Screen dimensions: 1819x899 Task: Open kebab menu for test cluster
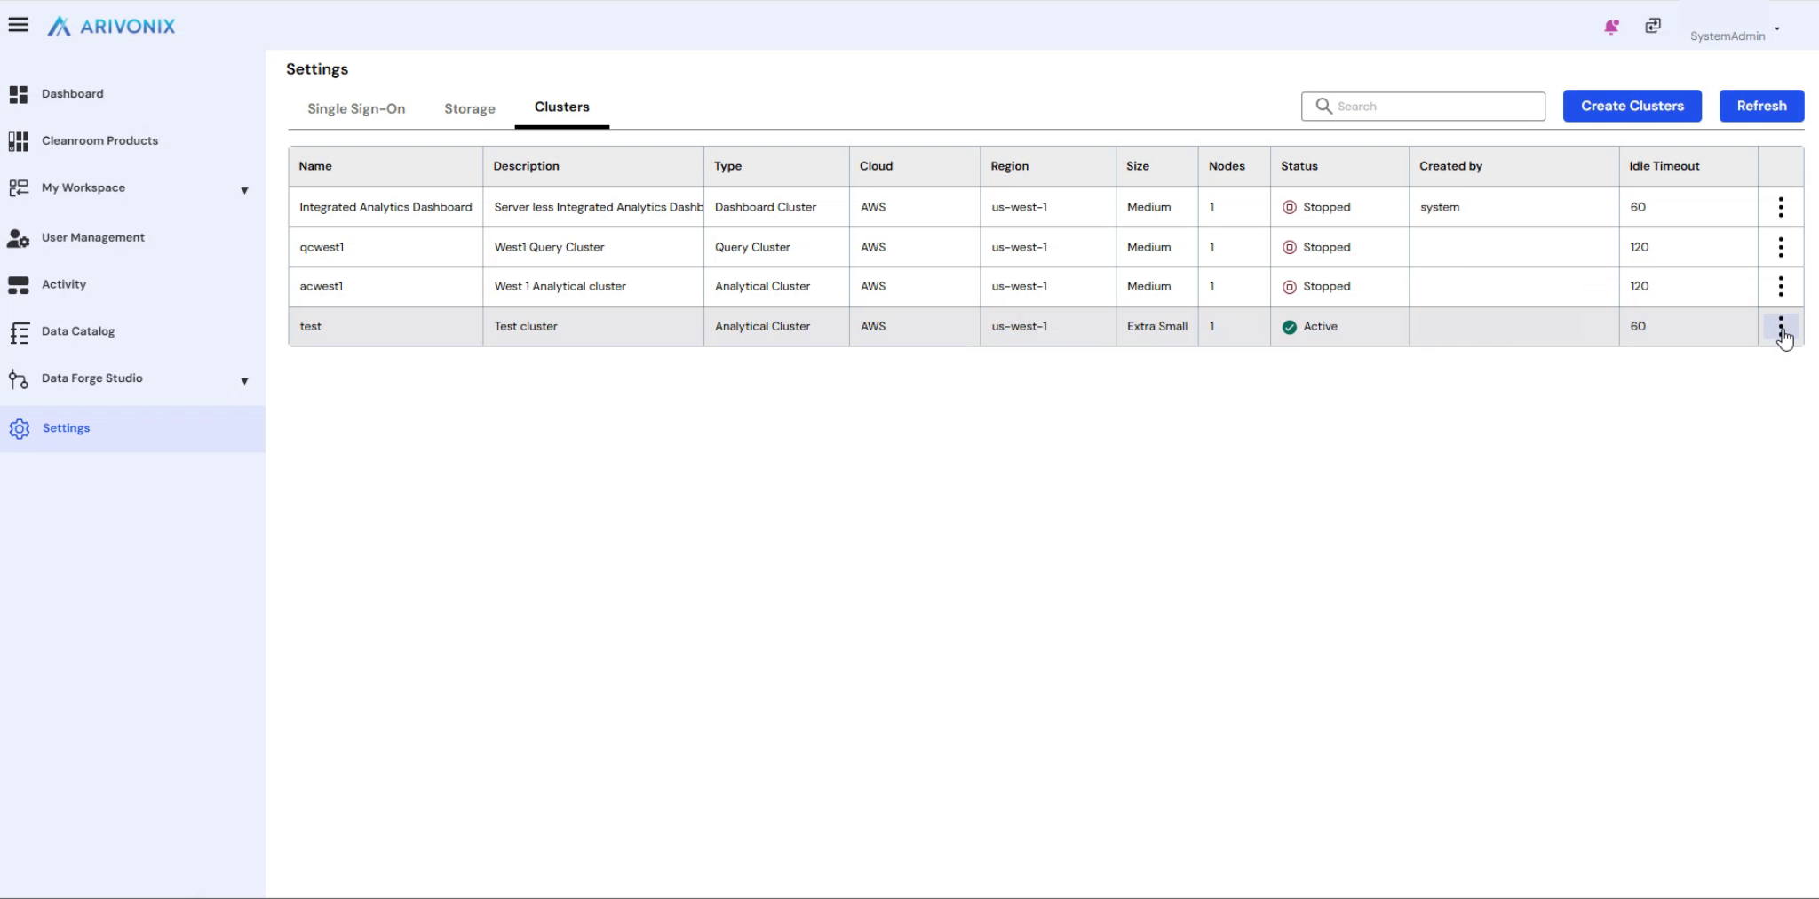point(1781,326)
